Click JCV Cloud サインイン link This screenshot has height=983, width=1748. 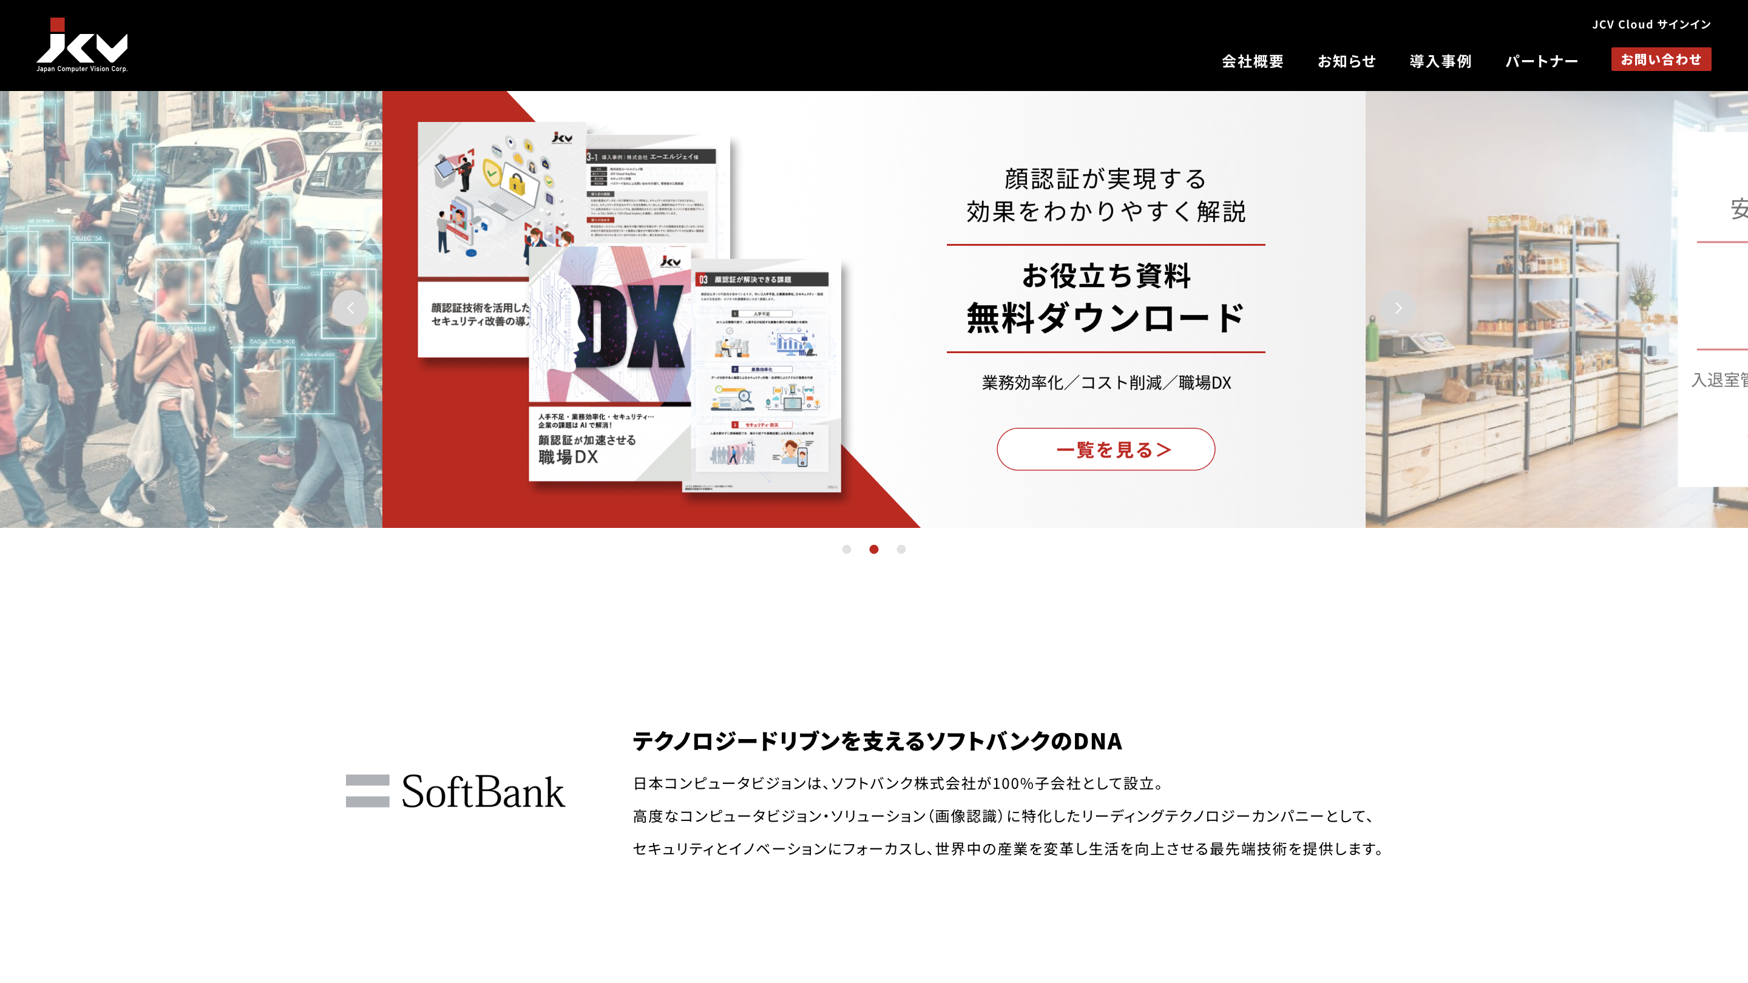coord(1651,24)
